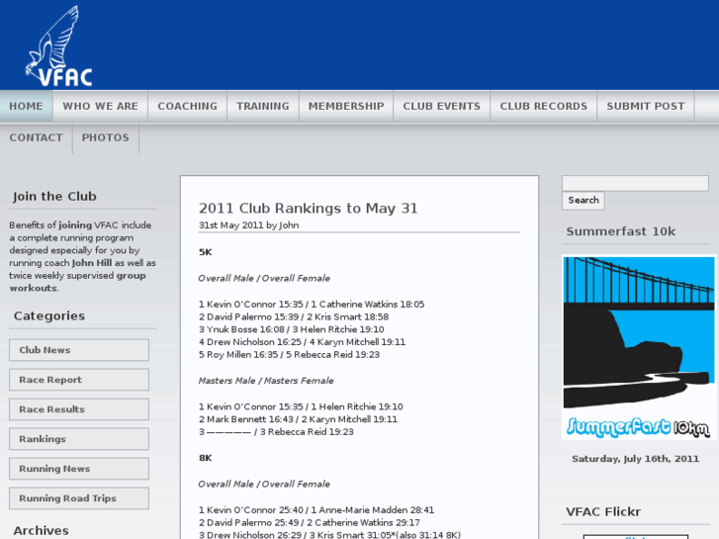The width and height of the screenshot is (719, 539).
Task: Click the Saturday, July 16th, 2011 date text
Action: (x=635, y=459)
